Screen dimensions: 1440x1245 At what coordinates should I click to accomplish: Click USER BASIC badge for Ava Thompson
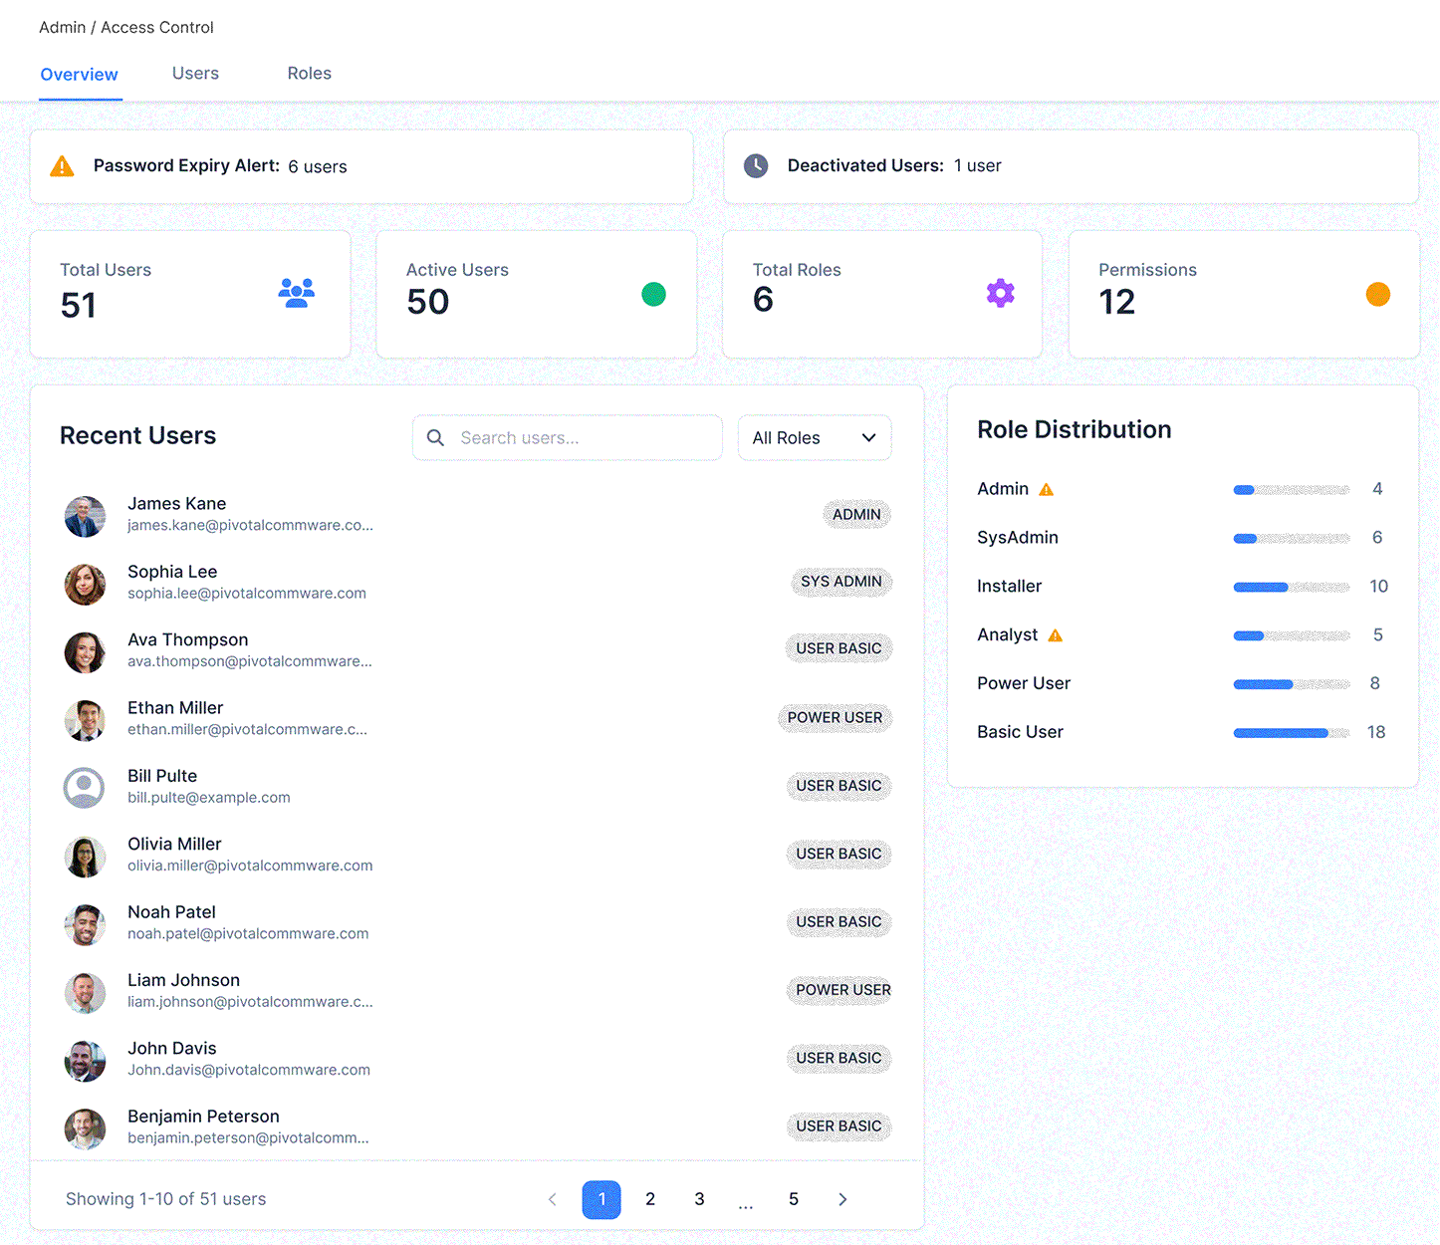coord(839,648)
